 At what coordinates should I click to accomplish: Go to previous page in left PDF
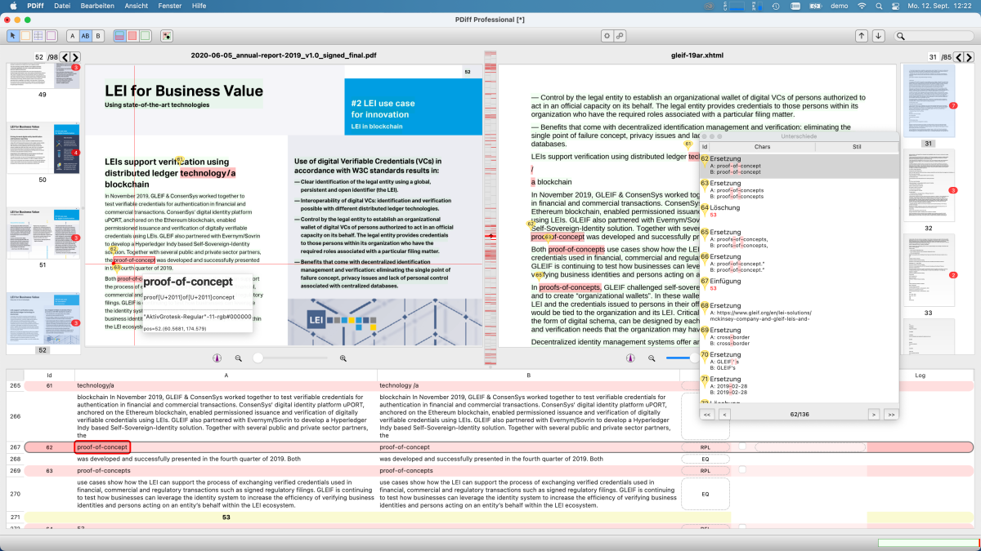coord(65,57)
